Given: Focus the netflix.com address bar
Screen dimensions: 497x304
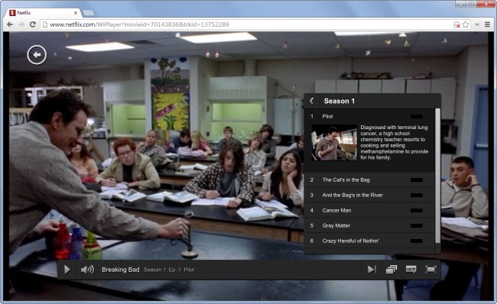Looking at the screenshot, I should (x=247, y=24).
